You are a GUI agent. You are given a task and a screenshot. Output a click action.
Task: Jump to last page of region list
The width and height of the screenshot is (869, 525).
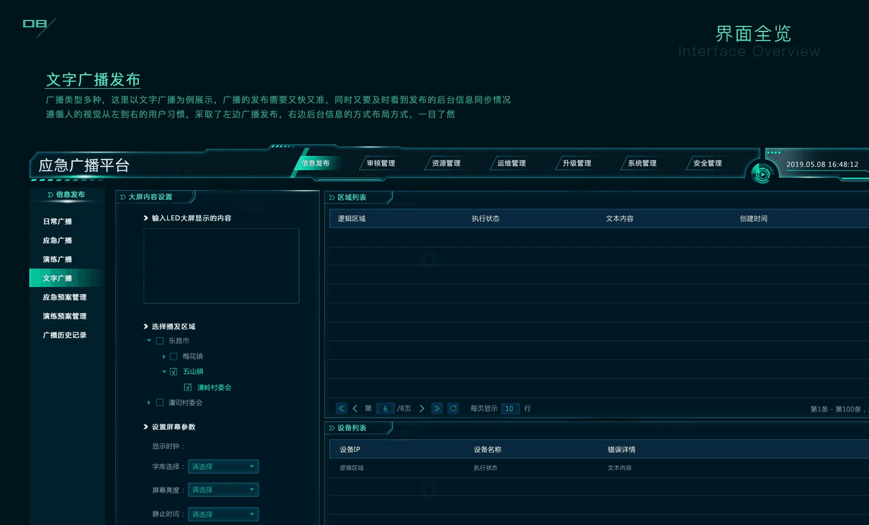(437, 409)
